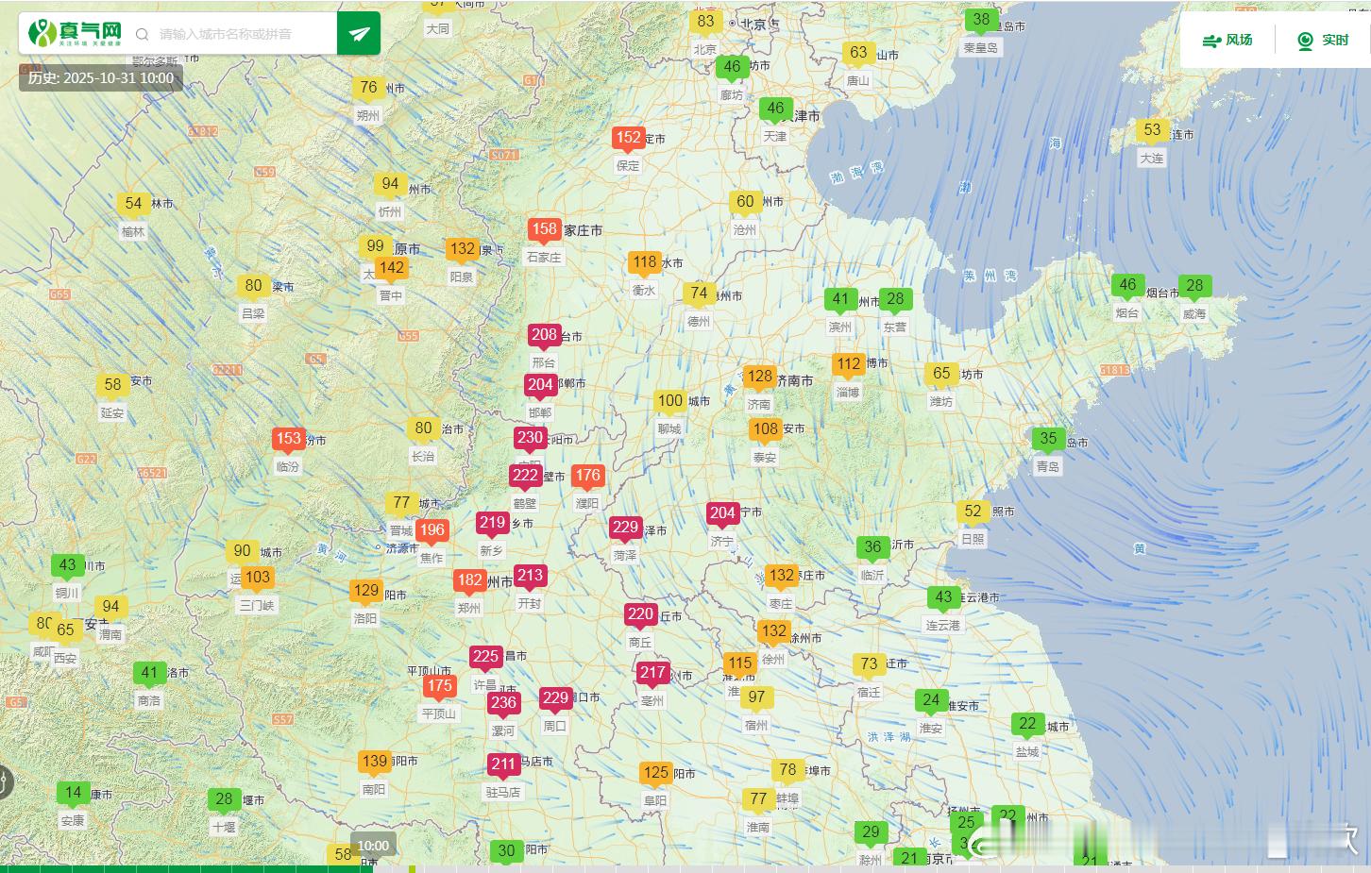Open the 淄博 marker showing 112

pos(848,365)
